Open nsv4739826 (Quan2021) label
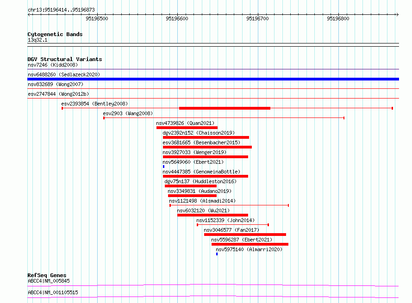The height and width of the screenshot is (303, 412). tap(185, 123)
